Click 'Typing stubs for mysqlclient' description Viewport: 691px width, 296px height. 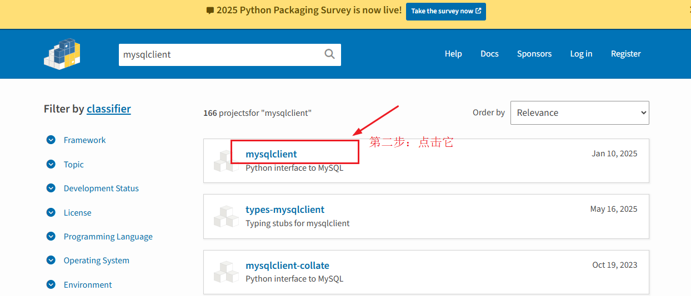pos(298,223)
